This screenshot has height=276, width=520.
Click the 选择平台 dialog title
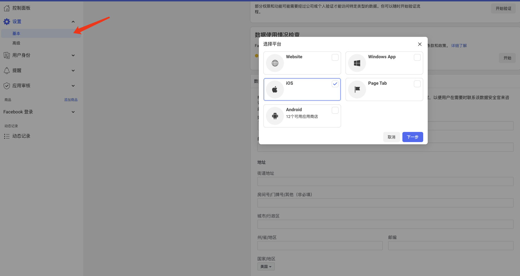point(272,44)
